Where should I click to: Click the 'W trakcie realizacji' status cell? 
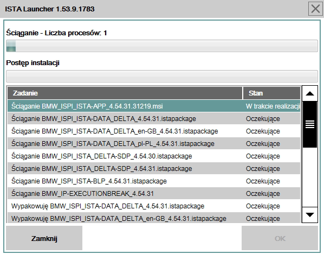tap(273, 106)
